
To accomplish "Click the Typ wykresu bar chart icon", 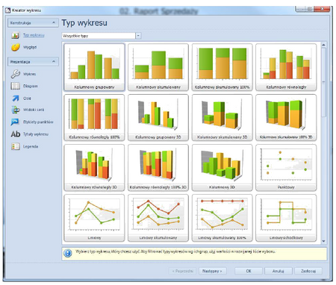I will [x=15, y=35].
